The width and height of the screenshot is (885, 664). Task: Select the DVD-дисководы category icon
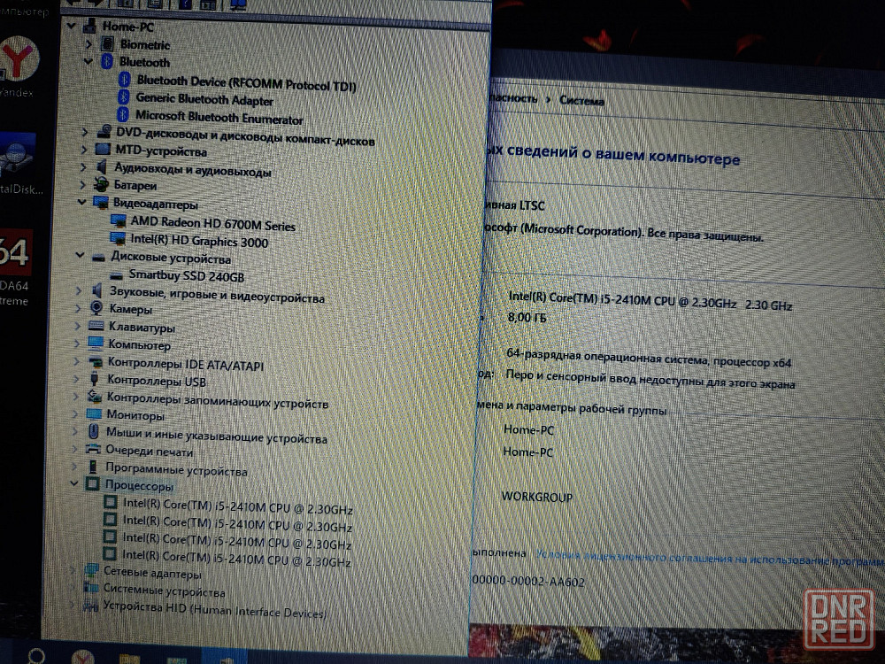[104, 132]
